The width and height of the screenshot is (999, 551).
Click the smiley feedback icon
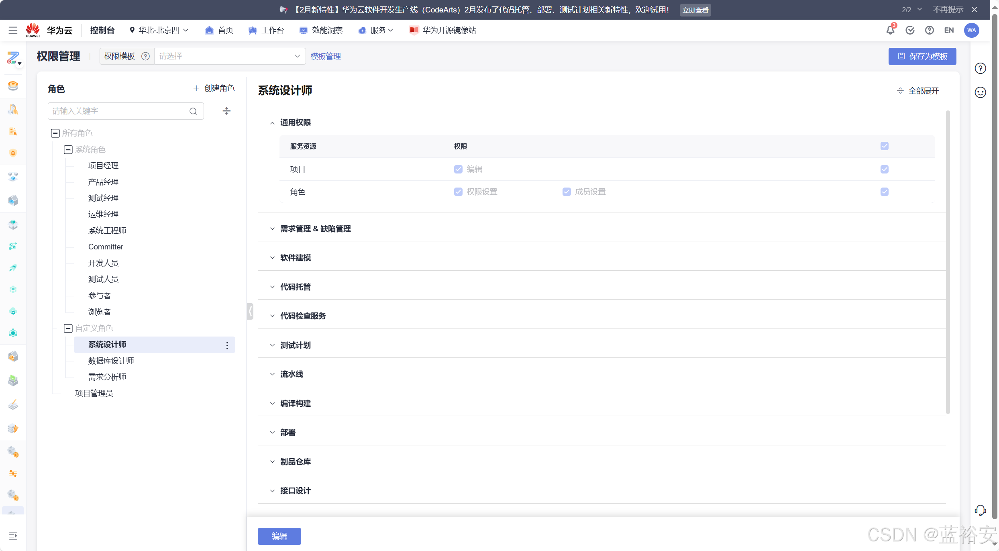(x=980, y=92)
